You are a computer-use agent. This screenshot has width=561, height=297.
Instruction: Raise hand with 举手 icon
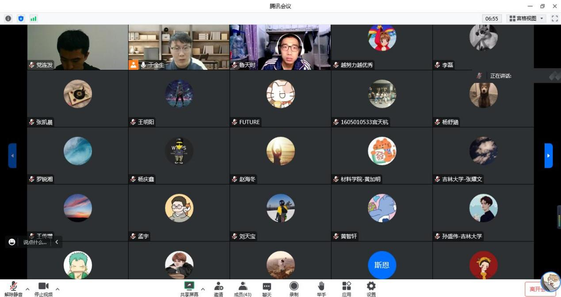321,287
